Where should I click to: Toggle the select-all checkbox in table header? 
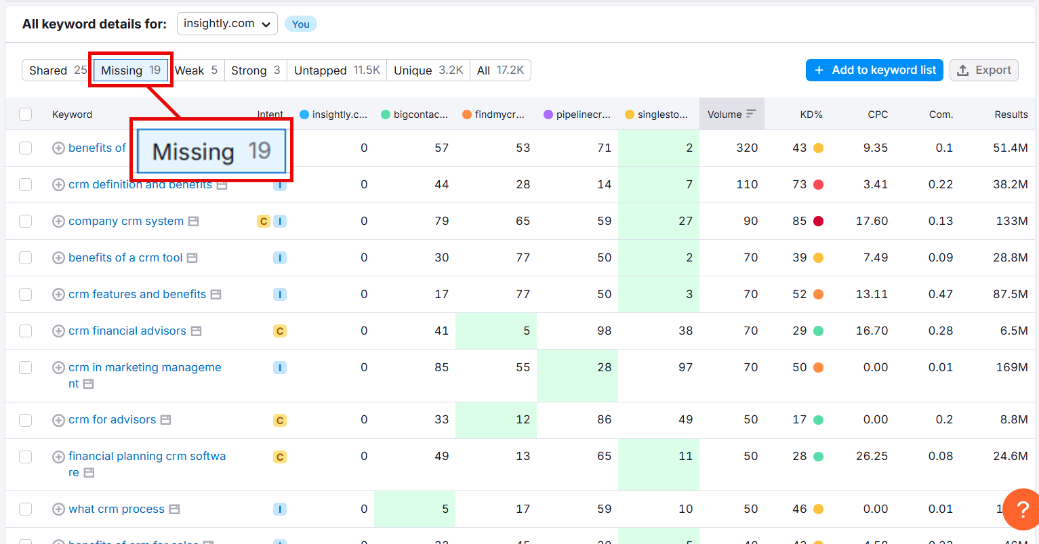[26, 114]
